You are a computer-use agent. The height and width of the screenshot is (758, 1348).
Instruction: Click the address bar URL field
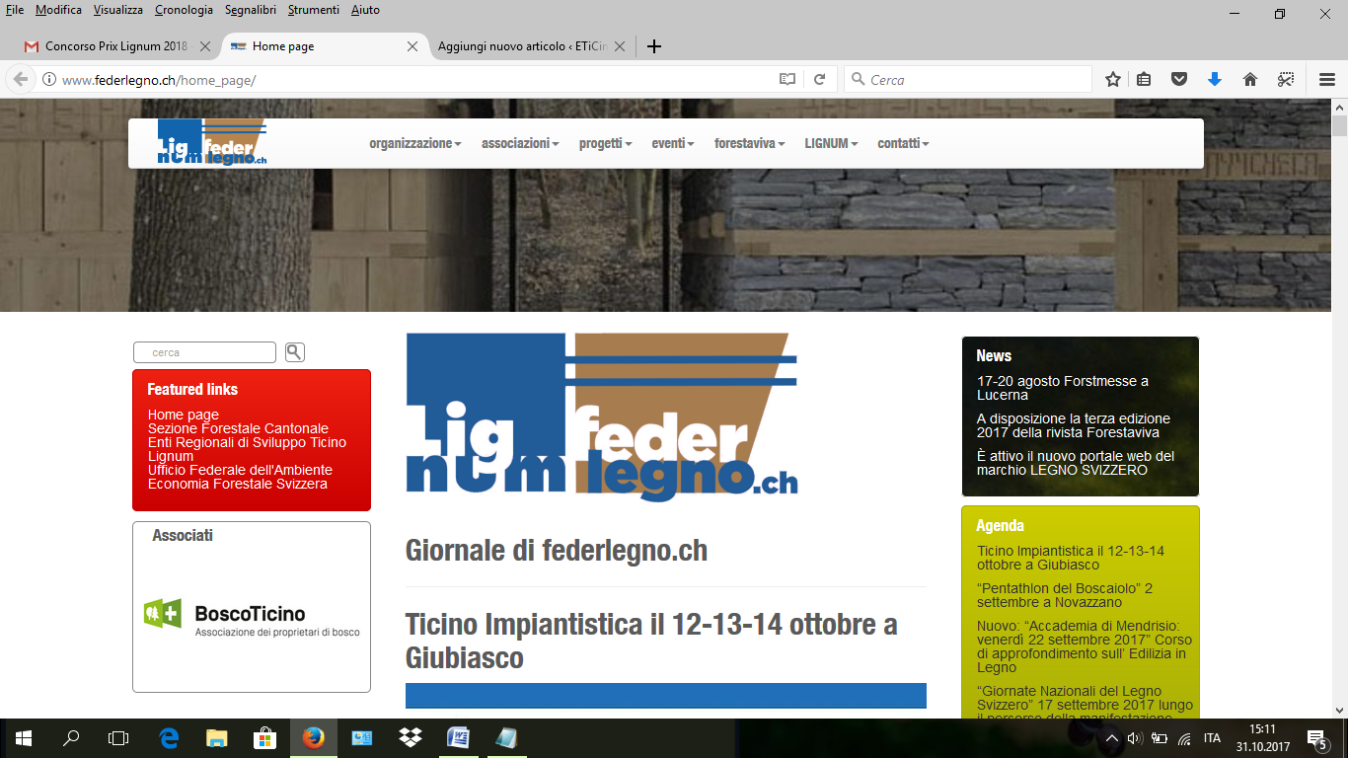click(x=414, y=80)
